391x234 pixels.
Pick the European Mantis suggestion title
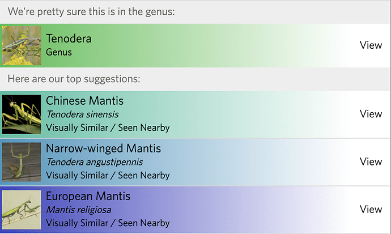coord(88,196)
